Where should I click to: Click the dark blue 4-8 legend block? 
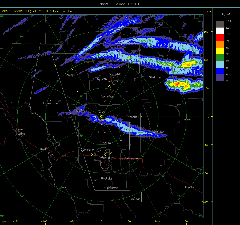(x=220, y=71)
